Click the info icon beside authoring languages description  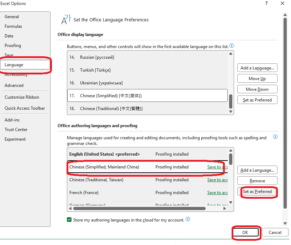click(x=275, y=137)
